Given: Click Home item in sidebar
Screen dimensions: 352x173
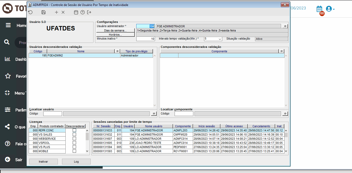Looking at the screenshot, I should (x=21, y=25).
